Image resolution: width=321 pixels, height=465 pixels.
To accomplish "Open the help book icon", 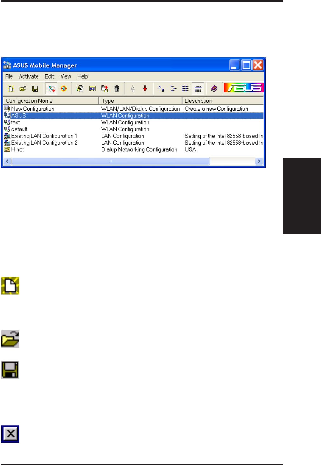I will 214,89.
